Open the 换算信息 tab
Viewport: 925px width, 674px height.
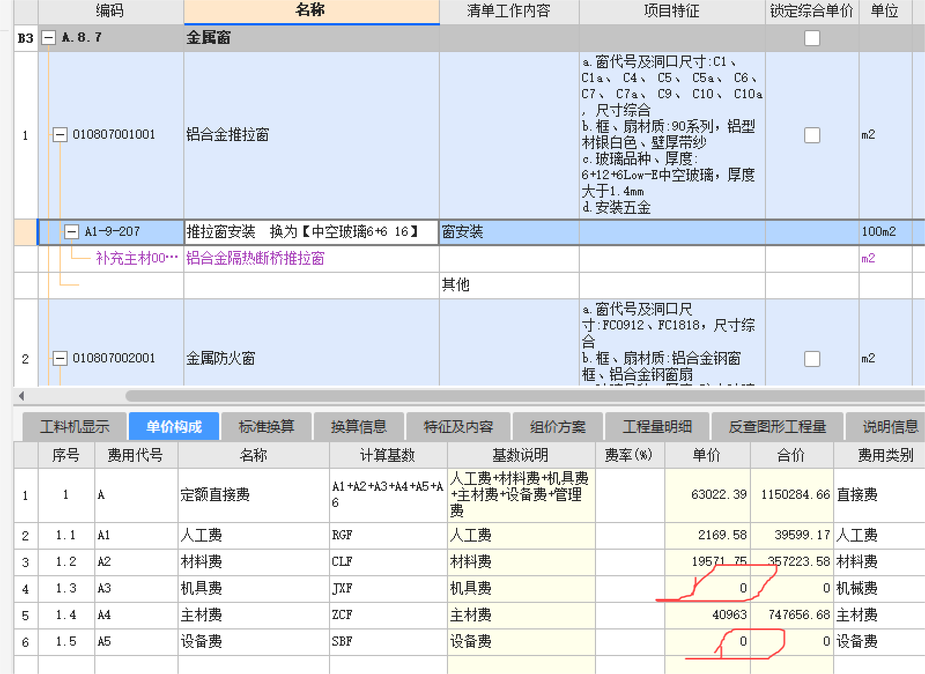pos(359,427)
